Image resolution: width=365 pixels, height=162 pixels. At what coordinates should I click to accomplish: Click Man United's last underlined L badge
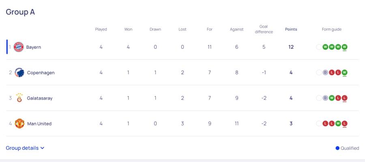click(x=344, y=123)
